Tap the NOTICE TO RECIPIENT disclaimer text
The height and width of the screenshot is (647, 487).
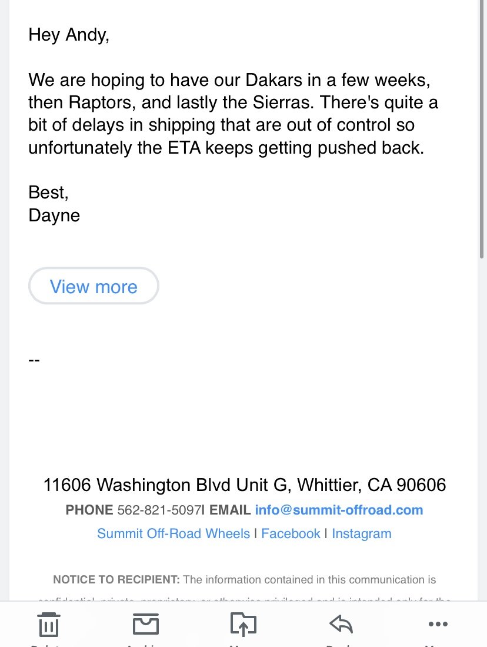click(x=244, y=579)
